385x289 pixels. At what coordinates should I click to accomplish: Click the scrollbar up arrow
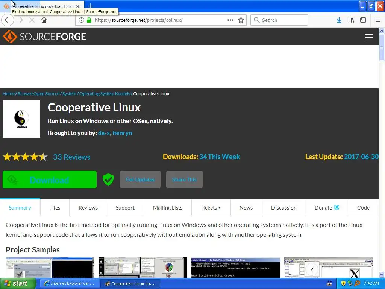tap(382, 31)
